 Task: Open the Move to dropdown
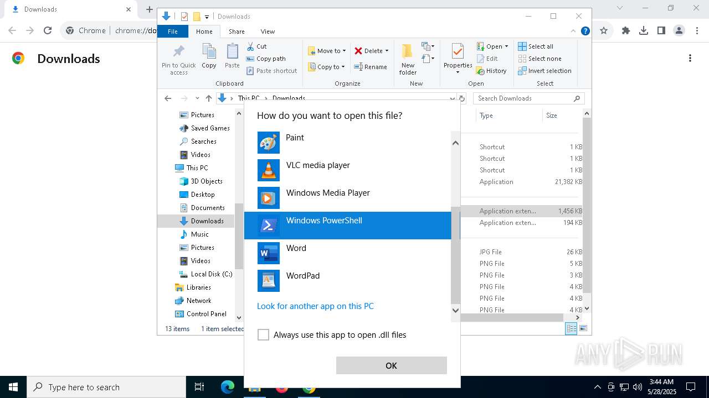[327, 51]
